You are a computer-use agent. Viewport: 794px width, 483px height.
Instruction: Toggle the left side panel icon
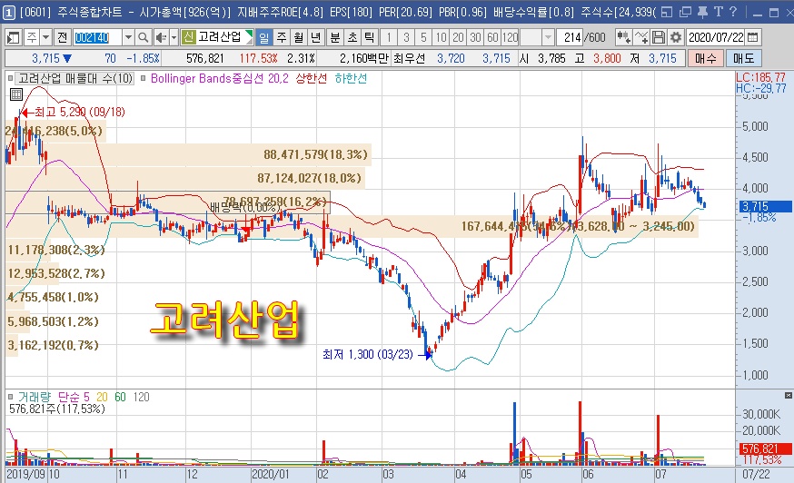[13, 37]
